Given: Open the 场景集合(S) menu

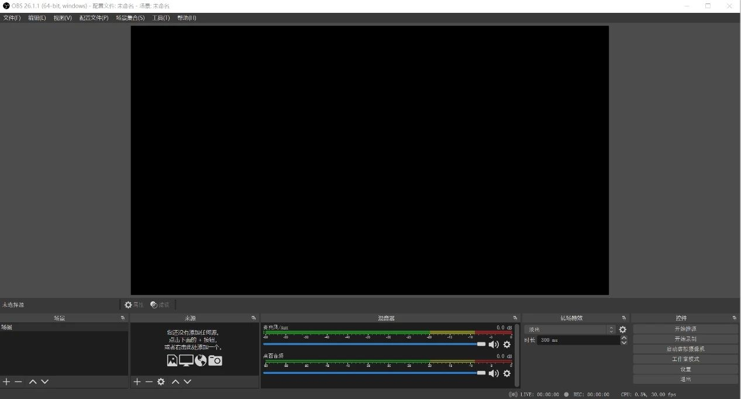Looking at the screenshot, I should point(130,18).
